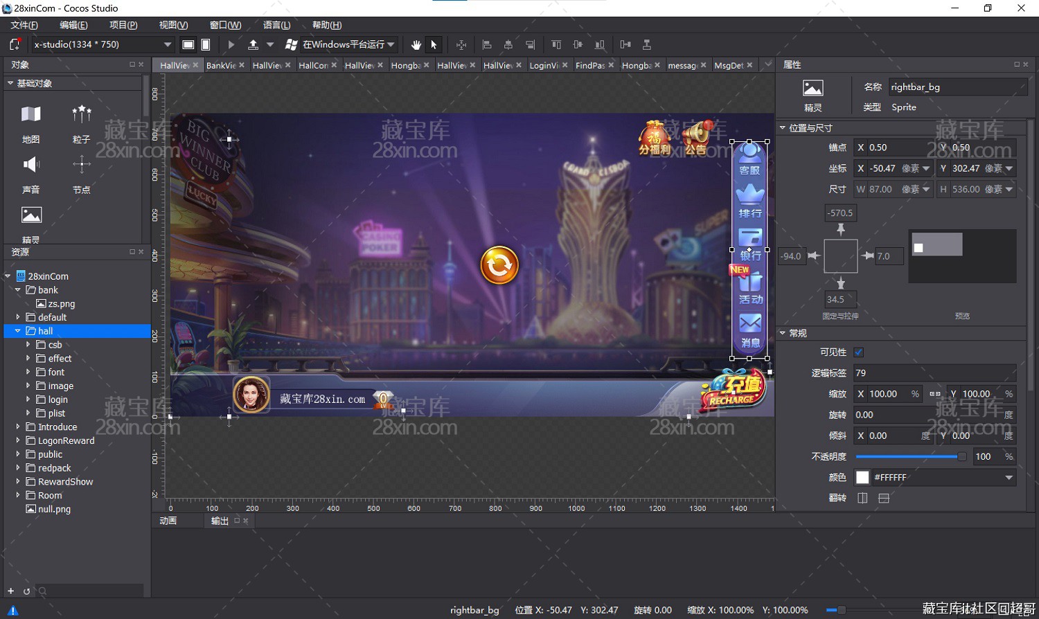The width and height of the screenshot is (1039, 619).
Task: Select the hand pan tool
Action: pos(416,45)
